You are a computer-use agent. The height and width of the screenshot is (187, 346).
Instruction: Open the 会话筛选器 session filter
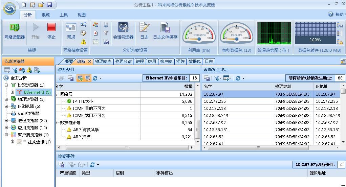[123, 31]
